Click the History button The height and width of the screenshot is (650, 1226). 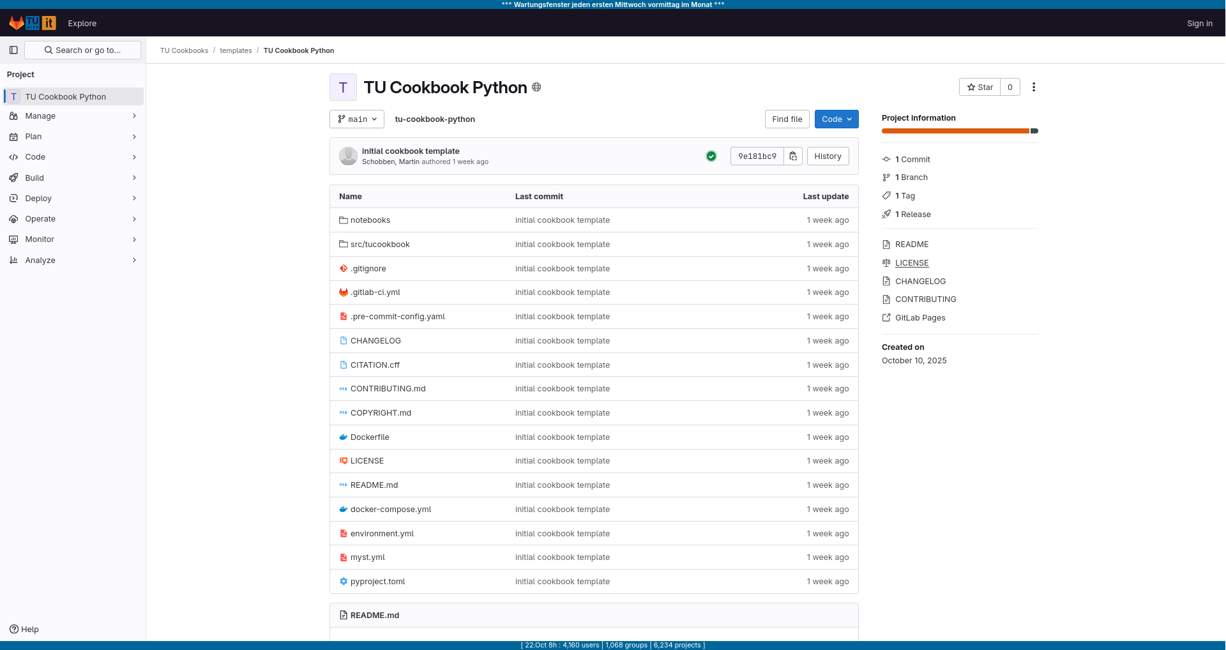click(828, 156)
